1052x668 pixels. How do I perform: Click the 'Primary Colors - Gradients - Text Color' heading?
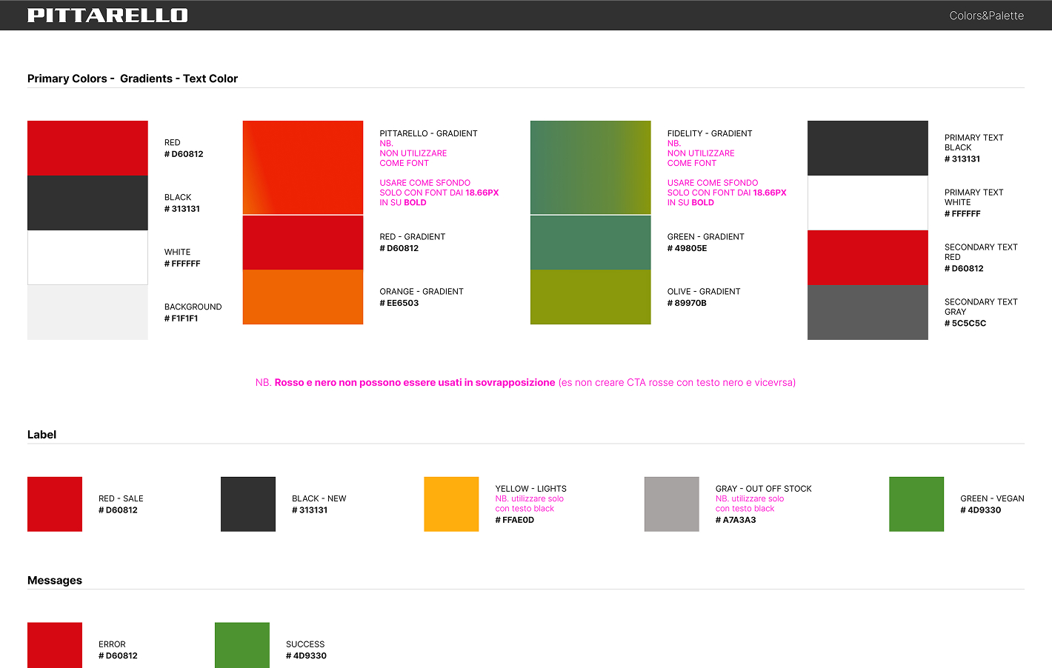(x=133, y=79)
